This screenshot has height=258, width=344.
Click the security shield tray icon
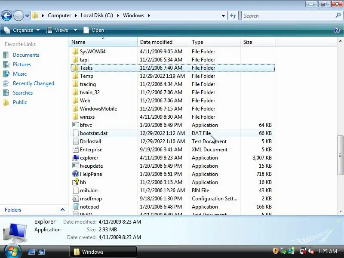pos(275,251)
